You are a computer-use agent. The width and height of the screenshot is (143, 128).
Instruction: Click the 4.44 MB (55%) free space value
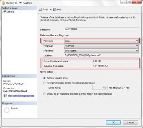100,66
